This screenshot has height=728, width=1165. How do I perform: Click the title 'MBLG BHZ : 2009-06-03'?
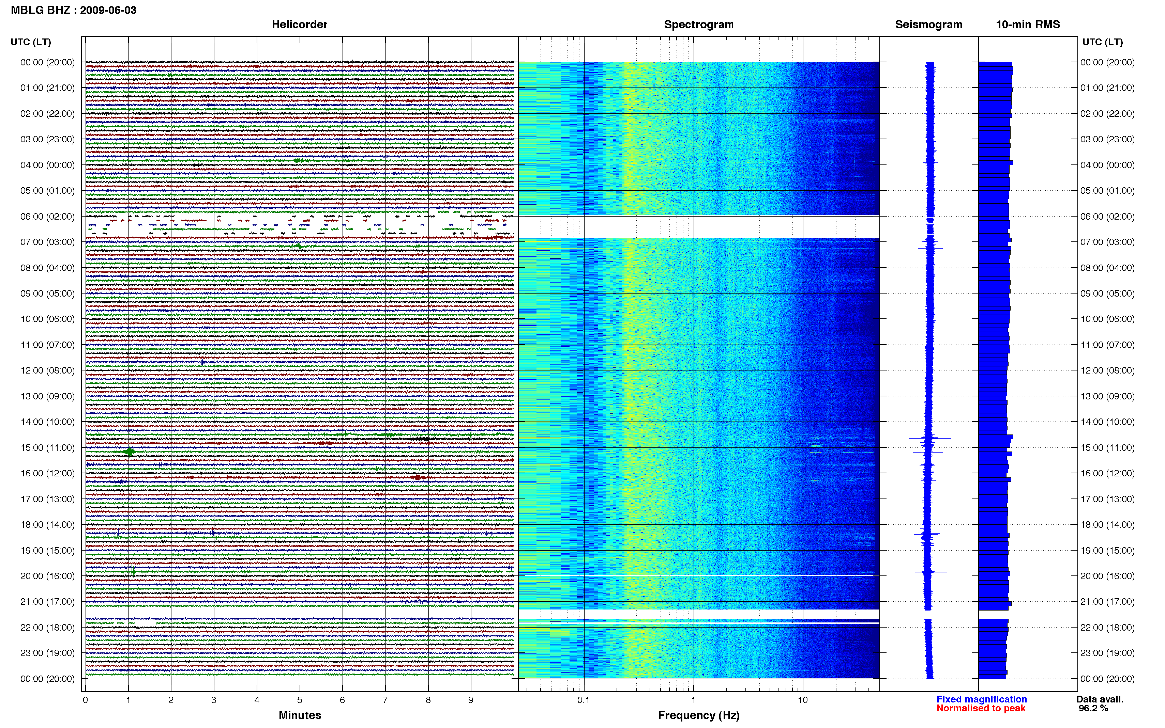74,10
